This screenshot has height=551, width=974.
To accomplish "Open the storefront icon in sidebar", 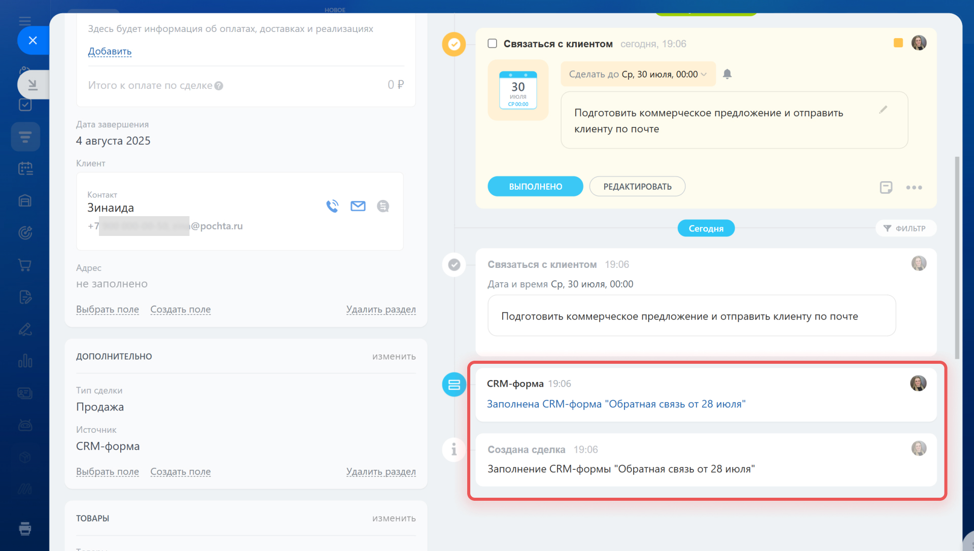I will (x=25, y=201).
